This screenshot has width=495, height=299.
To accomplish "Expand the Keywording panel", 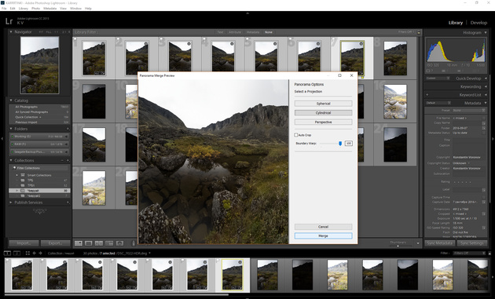I will tap(486, 86).
